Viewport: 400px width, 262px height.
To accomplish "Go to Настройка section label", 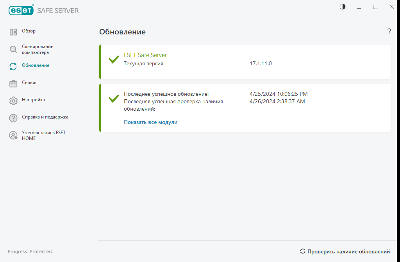I will click(x=33, y=100).
